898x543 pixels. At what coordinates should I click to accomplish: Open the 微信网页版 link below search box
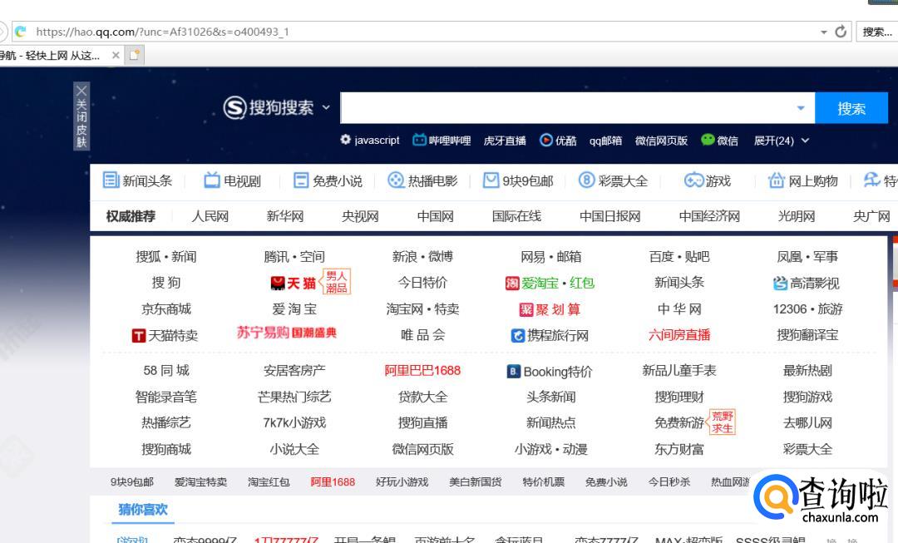[x=661, y=141]
